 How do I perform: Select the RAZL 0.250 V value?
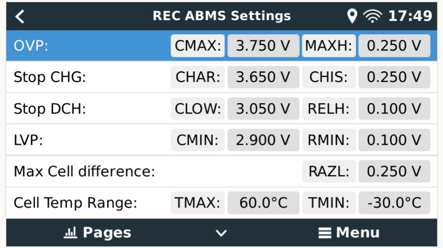[x=395, y=171]
